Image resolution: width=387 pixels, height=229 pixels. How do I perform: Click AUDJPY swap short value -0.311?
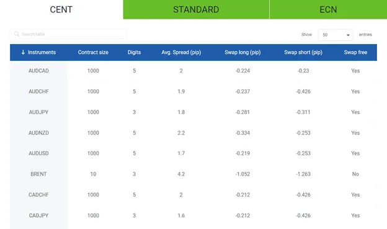point(303,112)
